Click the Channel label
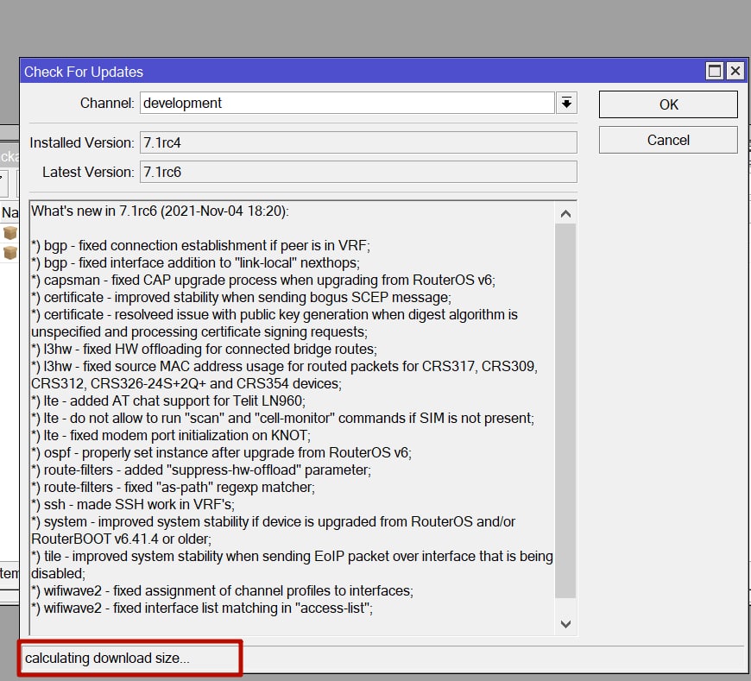The image size is (751, 681). (x=107, y=103)
